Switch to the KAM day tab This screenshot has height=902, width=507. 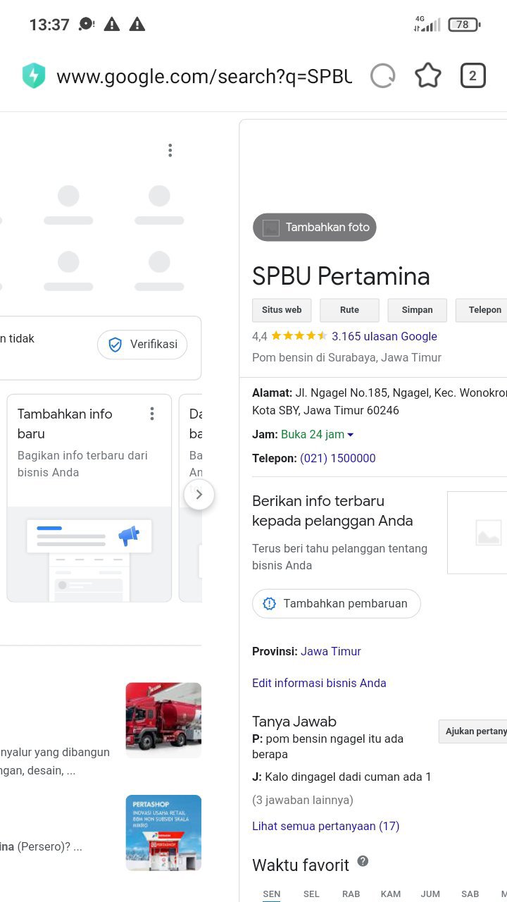click(x=390, y=894)
